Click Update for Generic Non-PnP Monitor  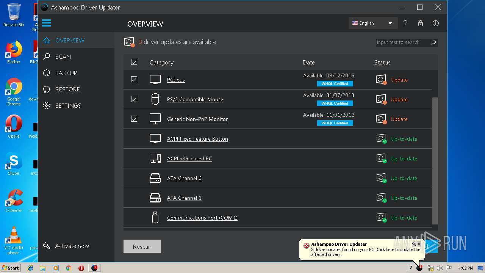tap(399, 119)
